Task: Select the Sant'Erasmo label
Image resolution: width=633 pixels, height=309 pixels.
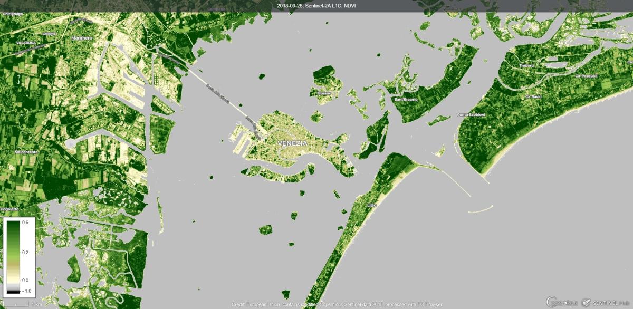Action: pyautogui.click(x=406, y=98)
